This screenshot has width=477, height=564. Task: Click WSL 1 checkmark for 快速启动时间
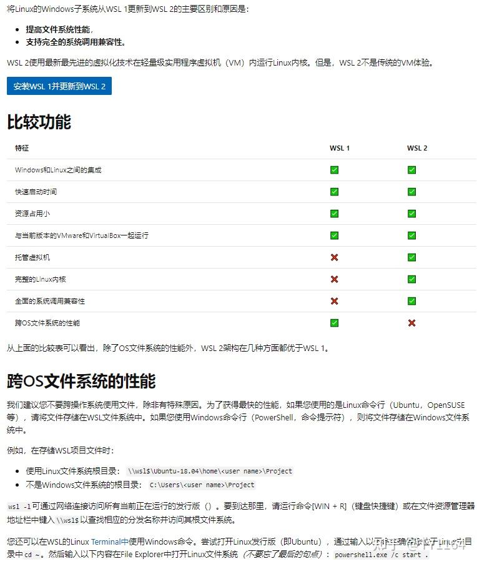click(x=334, y=192)
